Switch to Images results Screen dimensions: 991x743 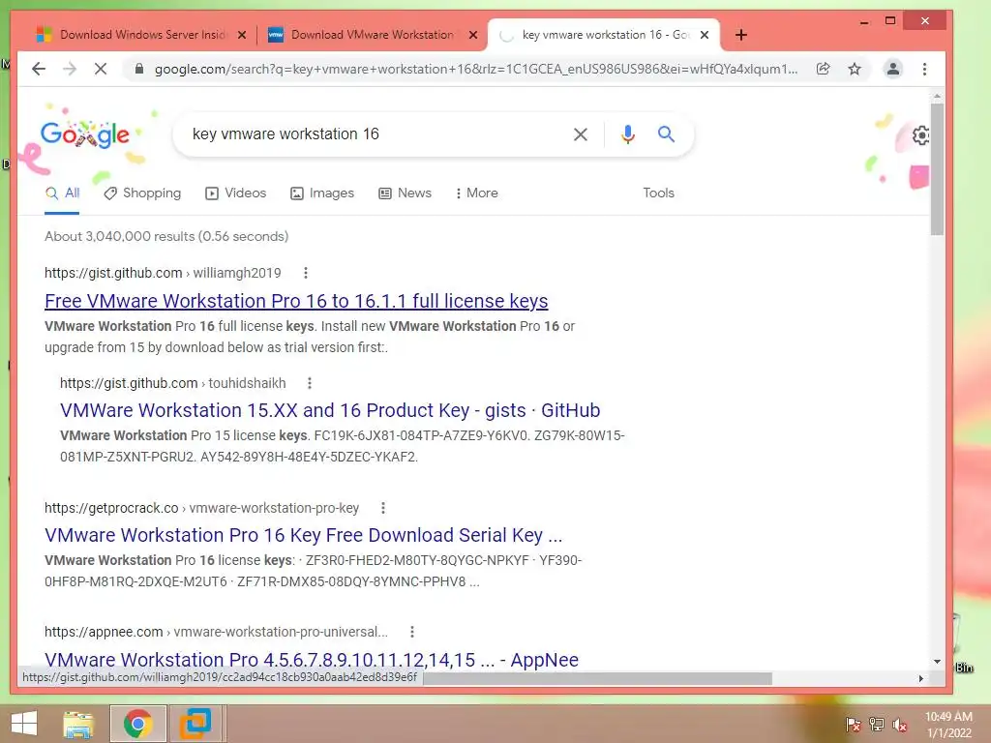click(321, 193)
